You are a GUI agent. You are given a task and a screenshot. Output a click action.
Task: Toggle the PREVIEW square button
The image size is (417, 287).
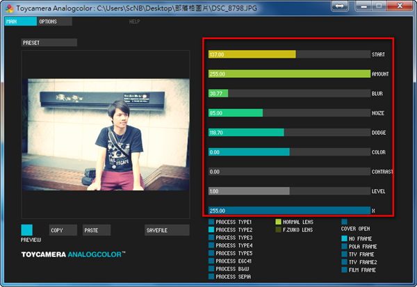[27, 230]
